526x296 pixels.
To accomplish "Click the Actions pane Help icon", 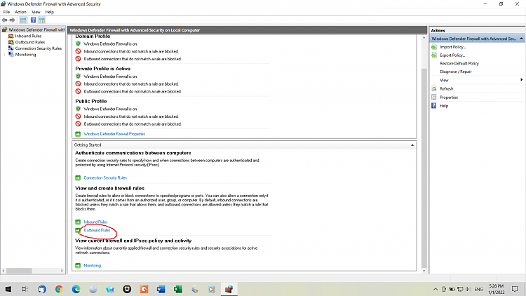I will (433, 106).
